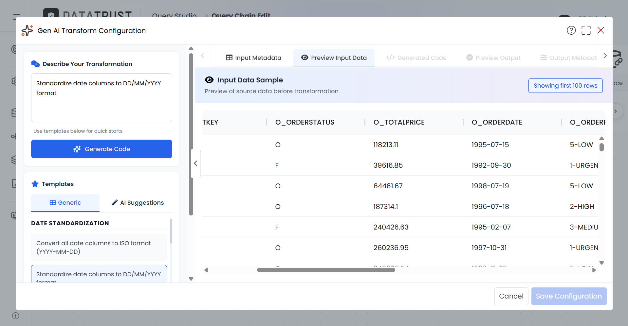Expand dialog to fullscreen
The width and height of the screenshot is (628, 326).
(586, 30)
